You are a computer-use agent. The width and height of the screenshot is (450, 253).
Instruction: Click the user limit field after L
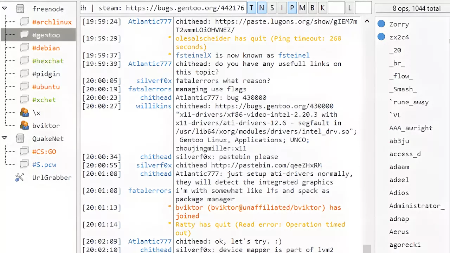363,8
